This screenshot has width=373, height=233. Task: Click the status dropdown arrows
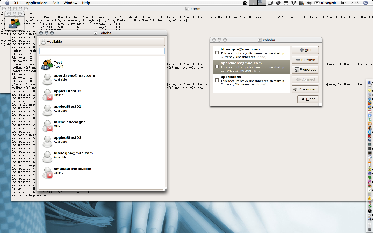tap(162, 42)
